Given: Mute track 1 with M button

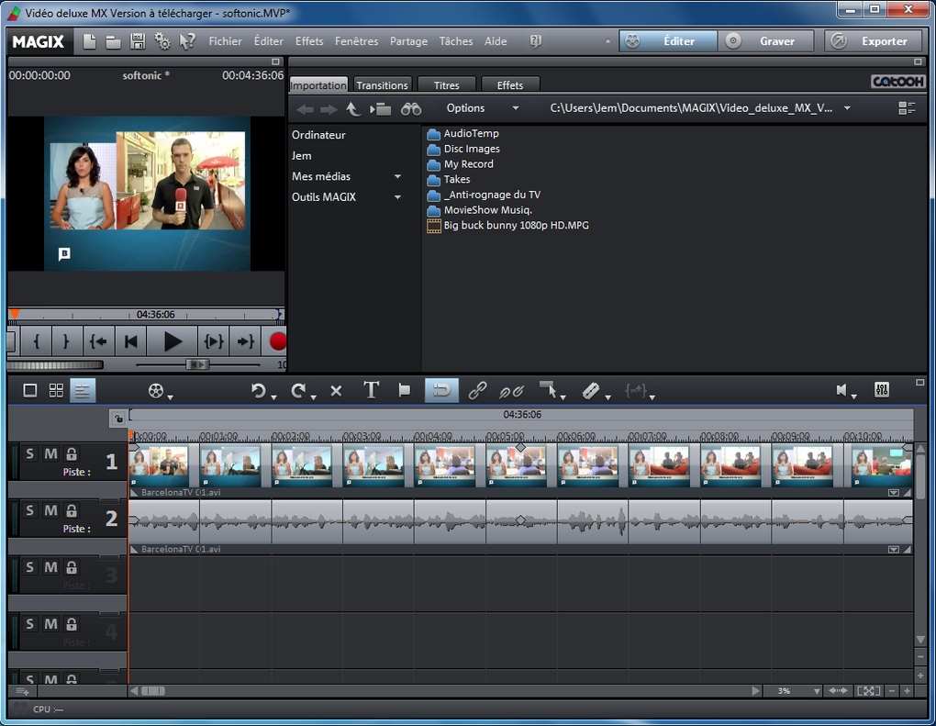Looking at the screenshot, I should tap(50, 453).
